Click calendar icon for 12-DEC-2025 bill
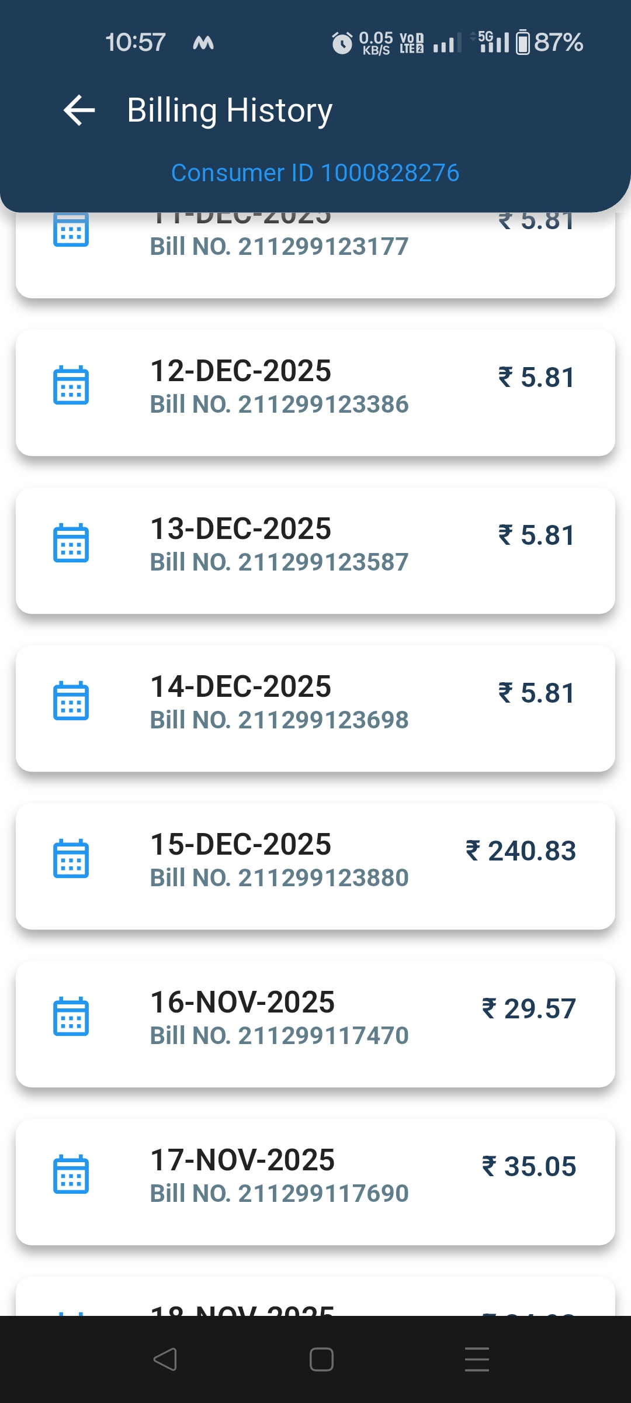 click(x=71, y=386)
